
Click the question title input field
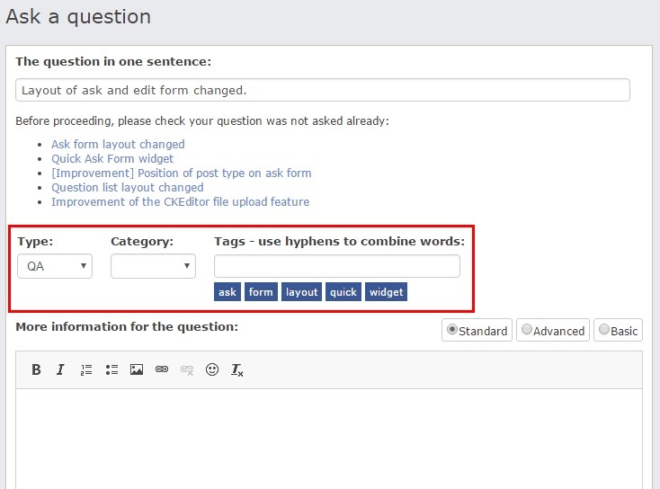click(323, 90)
